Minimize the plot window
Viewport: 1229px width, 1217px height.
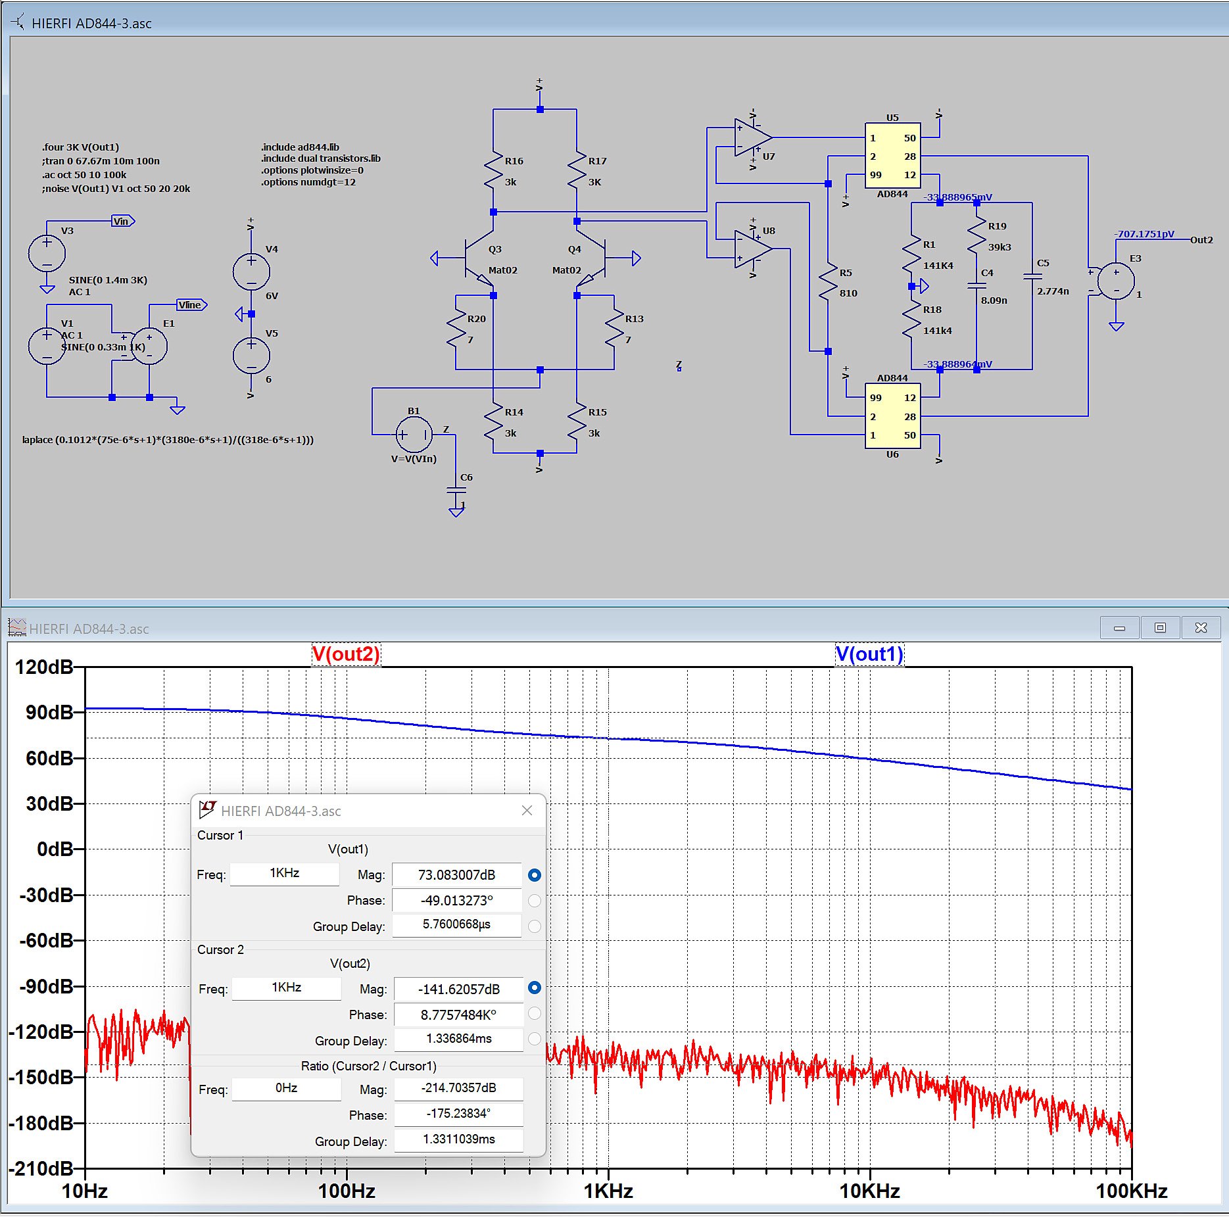point(1120,628)
